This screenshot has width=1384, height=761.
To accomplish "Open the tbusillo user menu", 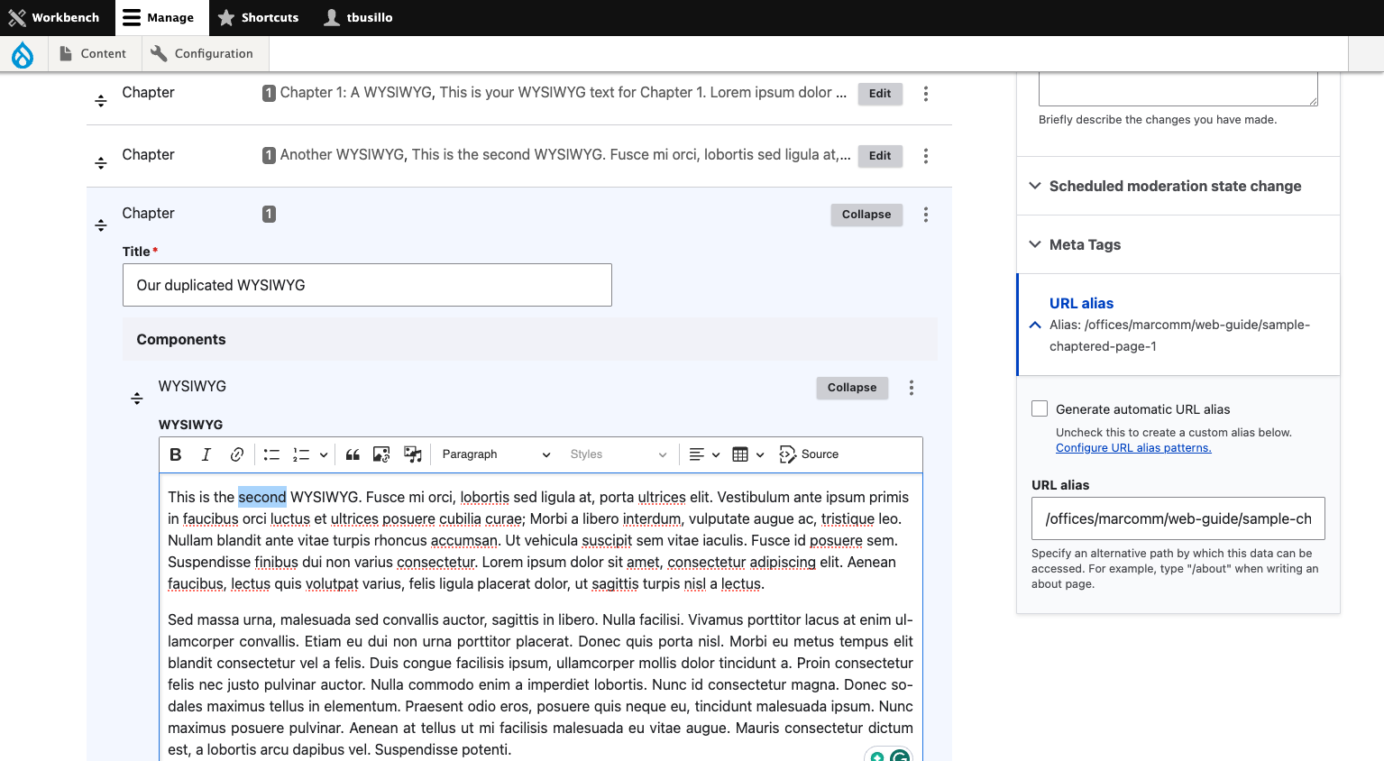I will 359,17.
